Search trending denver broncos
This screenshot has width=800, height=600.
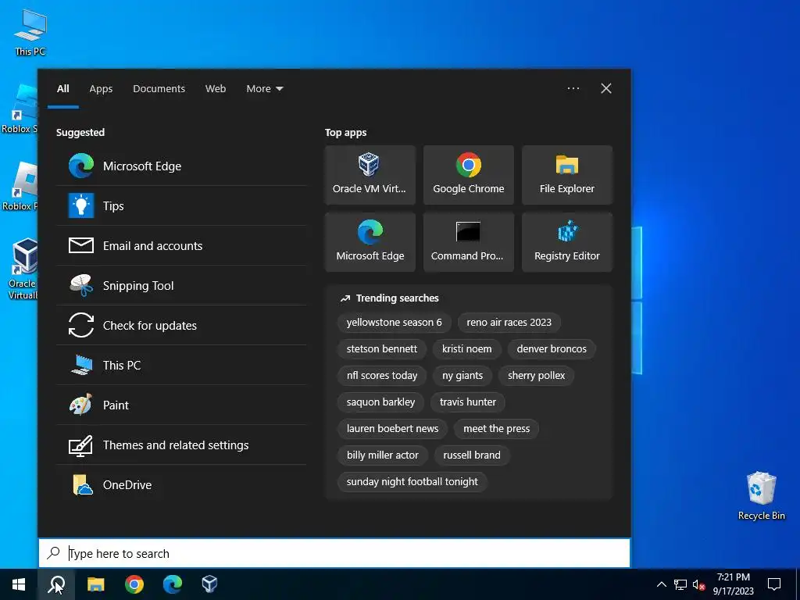(552, 349)
